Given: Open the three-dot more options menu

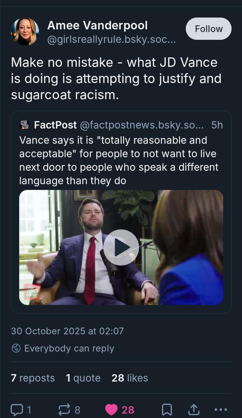Looking at the screenshot, I should click(x=221, y=410).
